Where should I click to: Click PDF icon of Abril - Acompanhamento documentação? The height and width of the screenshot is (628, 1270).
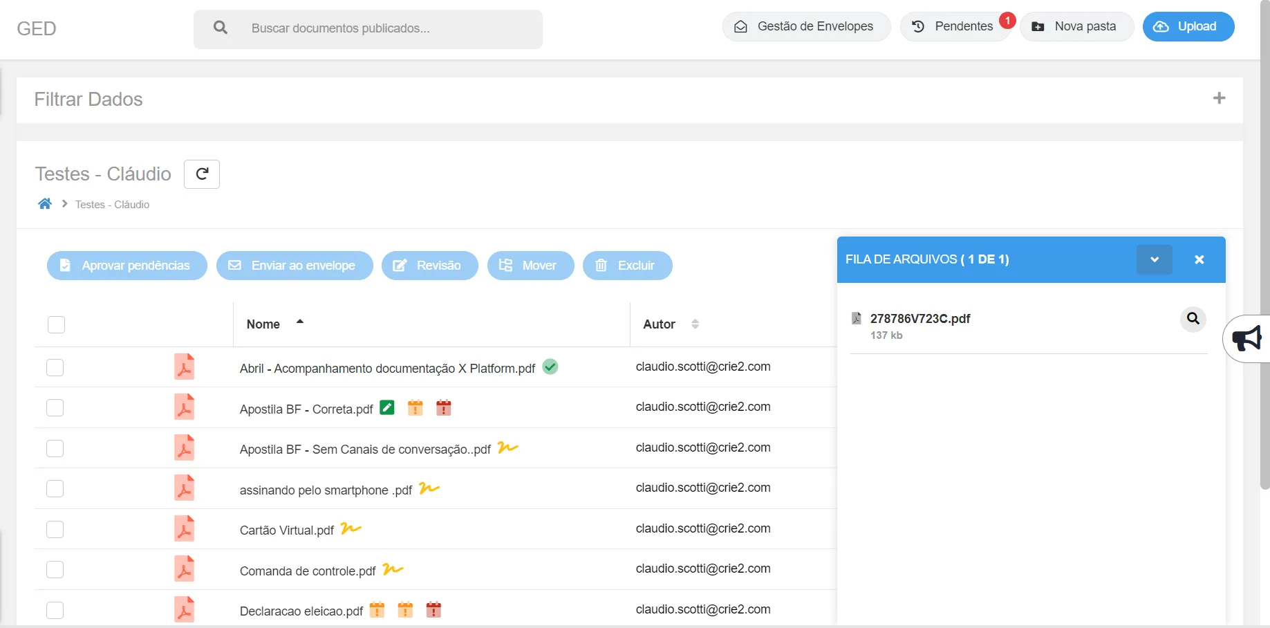[184, 367]
